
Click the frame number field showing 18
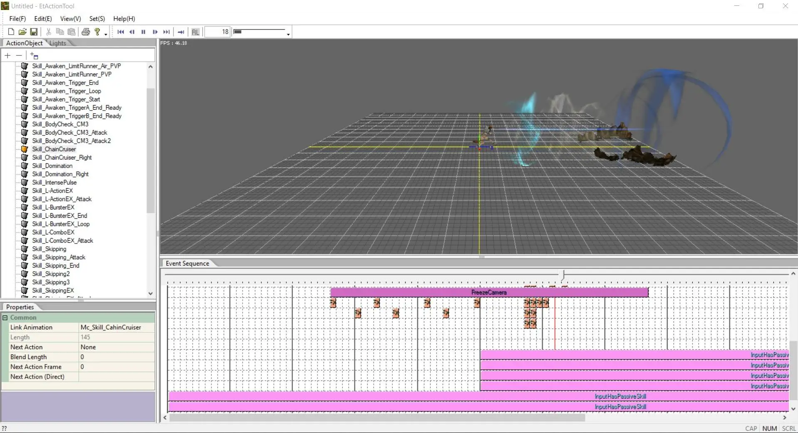click(x=217, y=32)
